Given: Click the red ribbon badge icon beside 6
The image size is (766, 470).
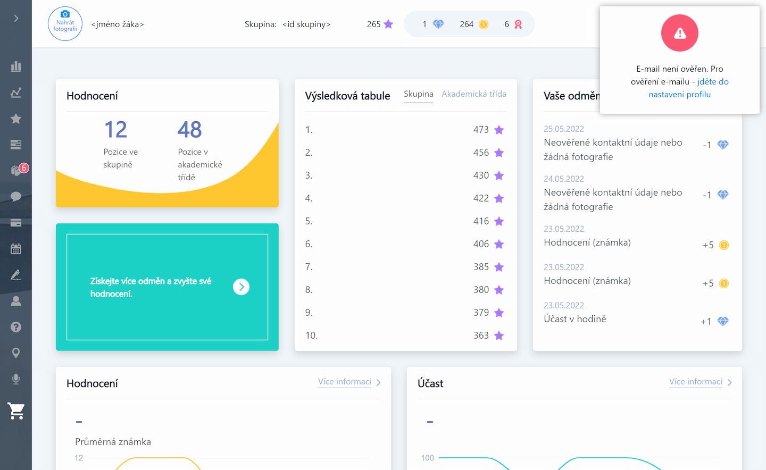Looking at the screenshot, I should pyautogui.click(x=518, y=24).
